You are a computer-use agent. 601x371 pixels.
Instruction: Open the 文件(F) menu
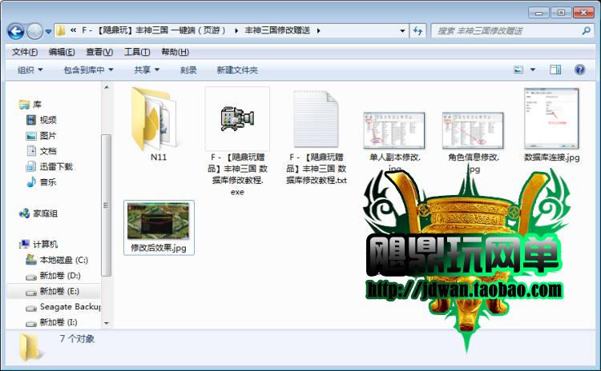(25, 52)
